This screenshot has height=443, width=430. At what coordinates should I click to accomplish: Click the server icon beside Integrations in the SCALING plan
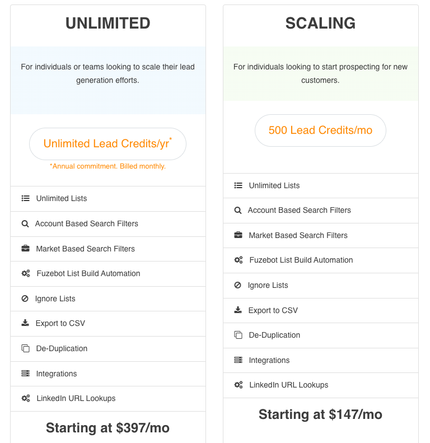[x=238, y=360]
